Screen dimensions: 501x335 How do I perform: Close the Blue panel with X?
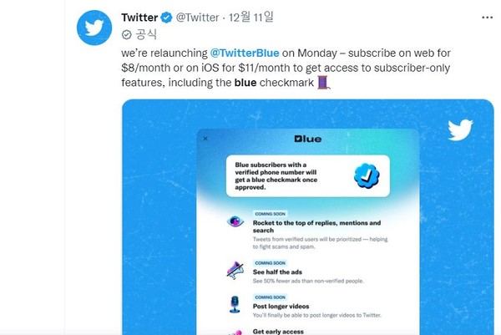click(205, 139)
